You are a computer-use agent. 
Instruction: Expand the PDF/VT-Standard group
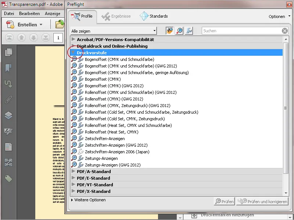click(x=73, y=184)
